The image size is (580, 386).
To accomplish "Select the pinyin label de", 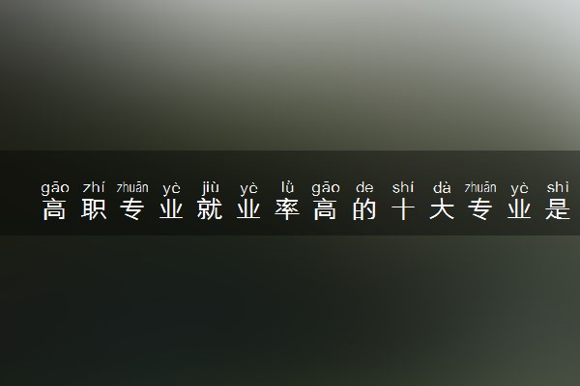I will pos(364,188).
